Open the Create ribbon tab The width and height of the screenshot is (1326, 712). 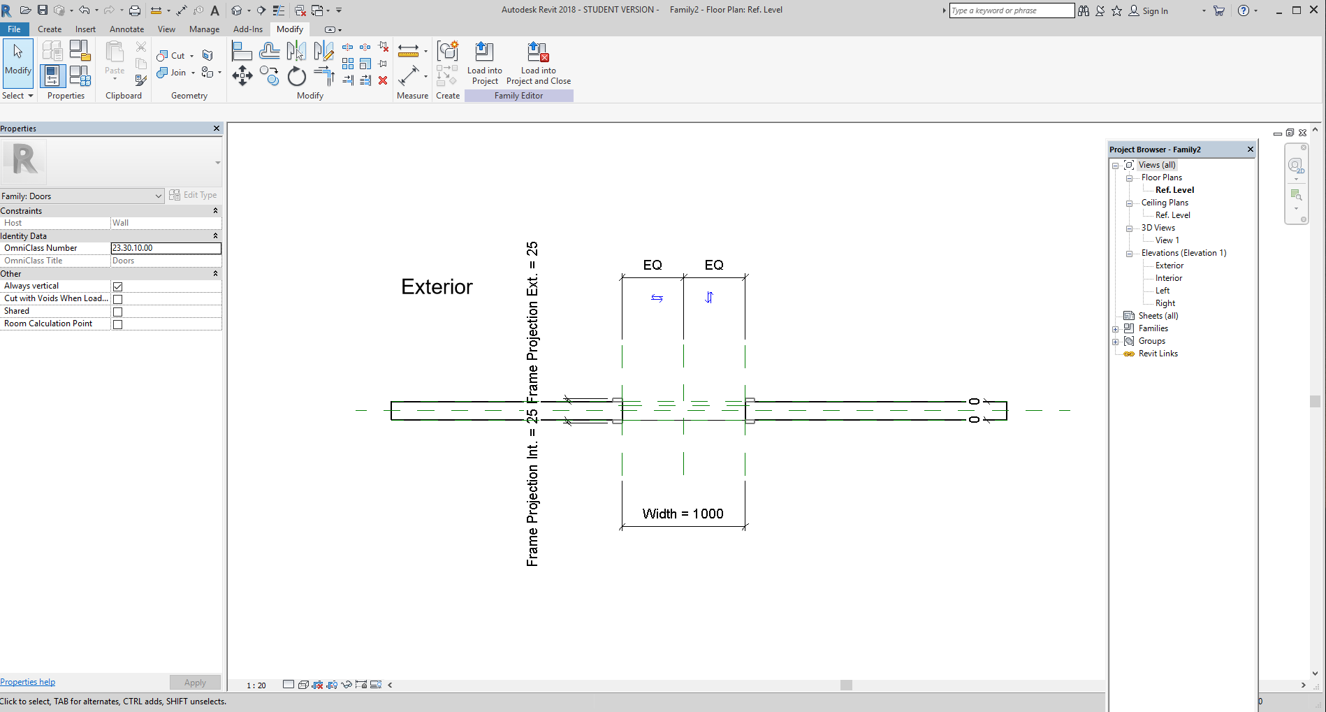(50, 29)
